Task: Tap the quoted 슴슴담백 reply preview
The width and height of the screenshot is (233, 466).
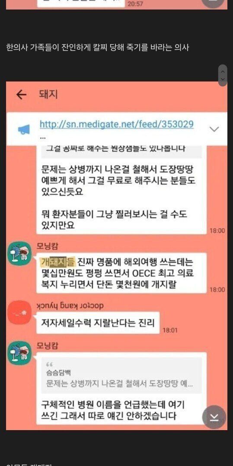Action: pyautogui.click(x=121, y=375)
